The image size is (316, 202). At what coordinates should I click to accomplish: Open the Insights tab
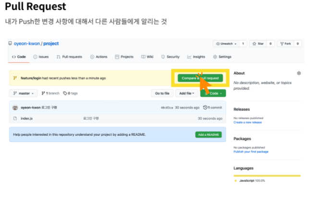pyautogui.click(x=196, y=57)
